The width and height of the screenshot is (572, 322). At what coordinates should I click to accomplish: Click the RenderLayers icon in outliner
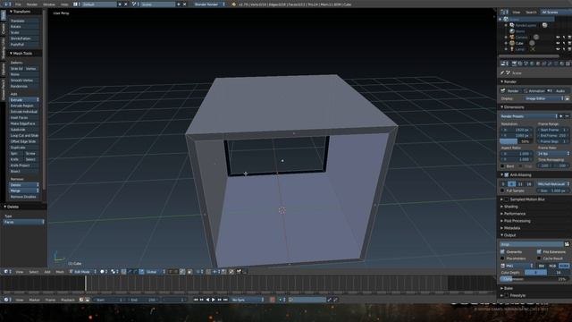(512, 25)
